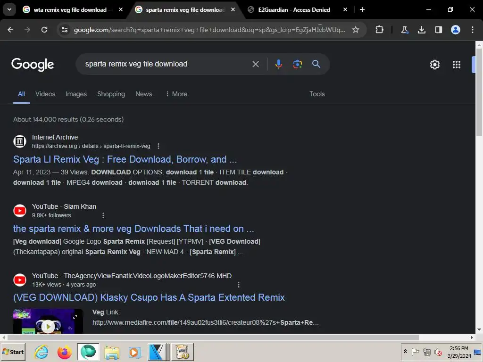Screen dimensions: 483x362
Task: Launch Firefox from the taskbar
Action: coord(64,352)
